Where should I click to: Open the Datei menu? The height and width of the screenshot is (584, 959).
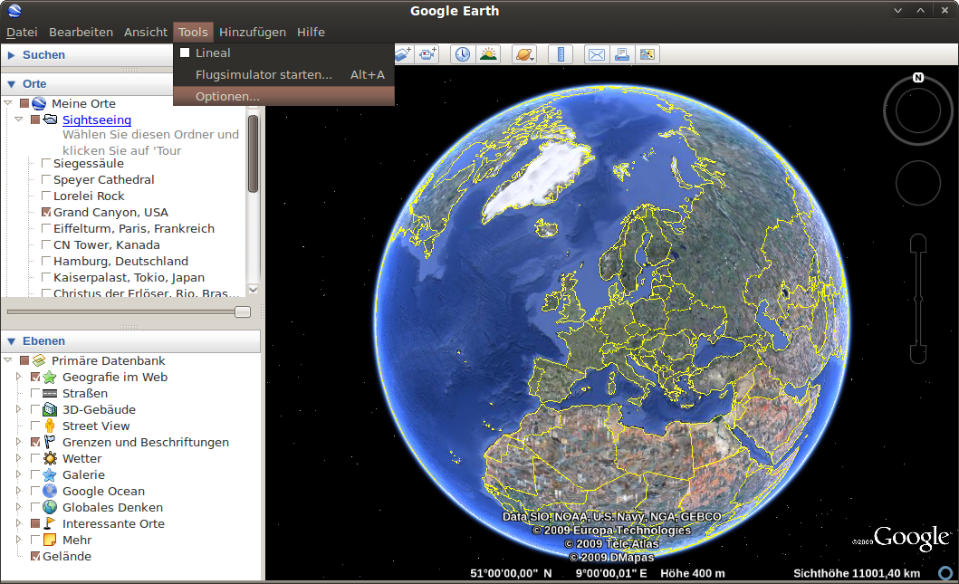(x=22, y=32)
